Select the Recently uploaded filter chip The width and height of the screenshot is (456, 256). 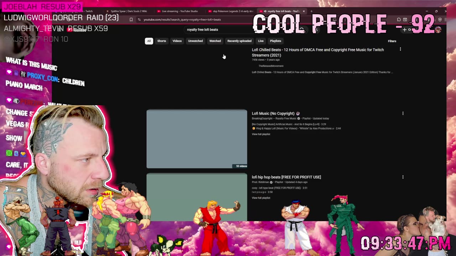(x=239, y=41)
